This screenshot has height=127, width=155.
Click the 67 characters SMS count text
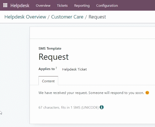point(69,108)
